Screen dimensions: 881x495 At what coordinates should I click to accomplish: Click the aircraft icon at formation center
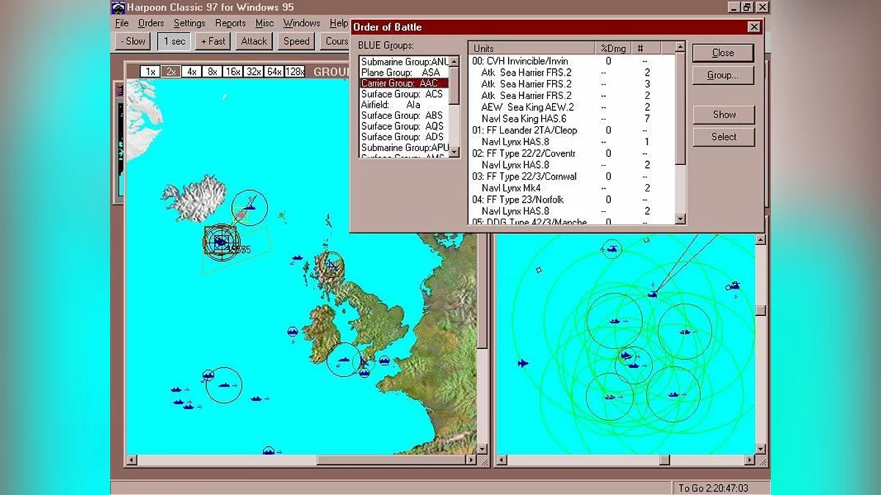(626, 356)
